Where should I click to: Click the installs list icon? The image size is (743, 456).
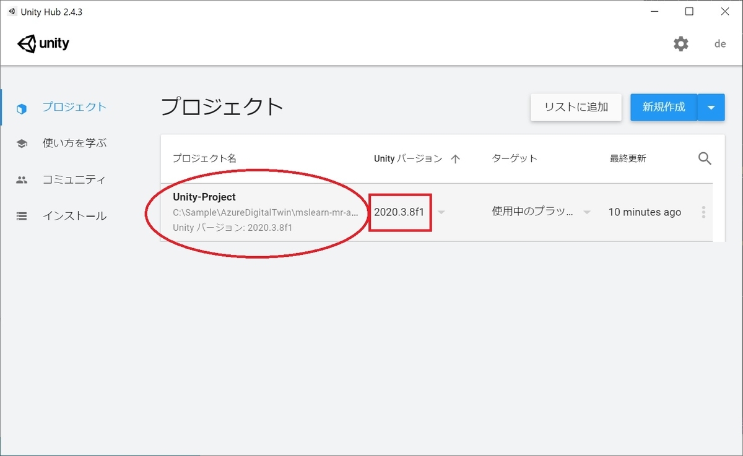point(22,217)
